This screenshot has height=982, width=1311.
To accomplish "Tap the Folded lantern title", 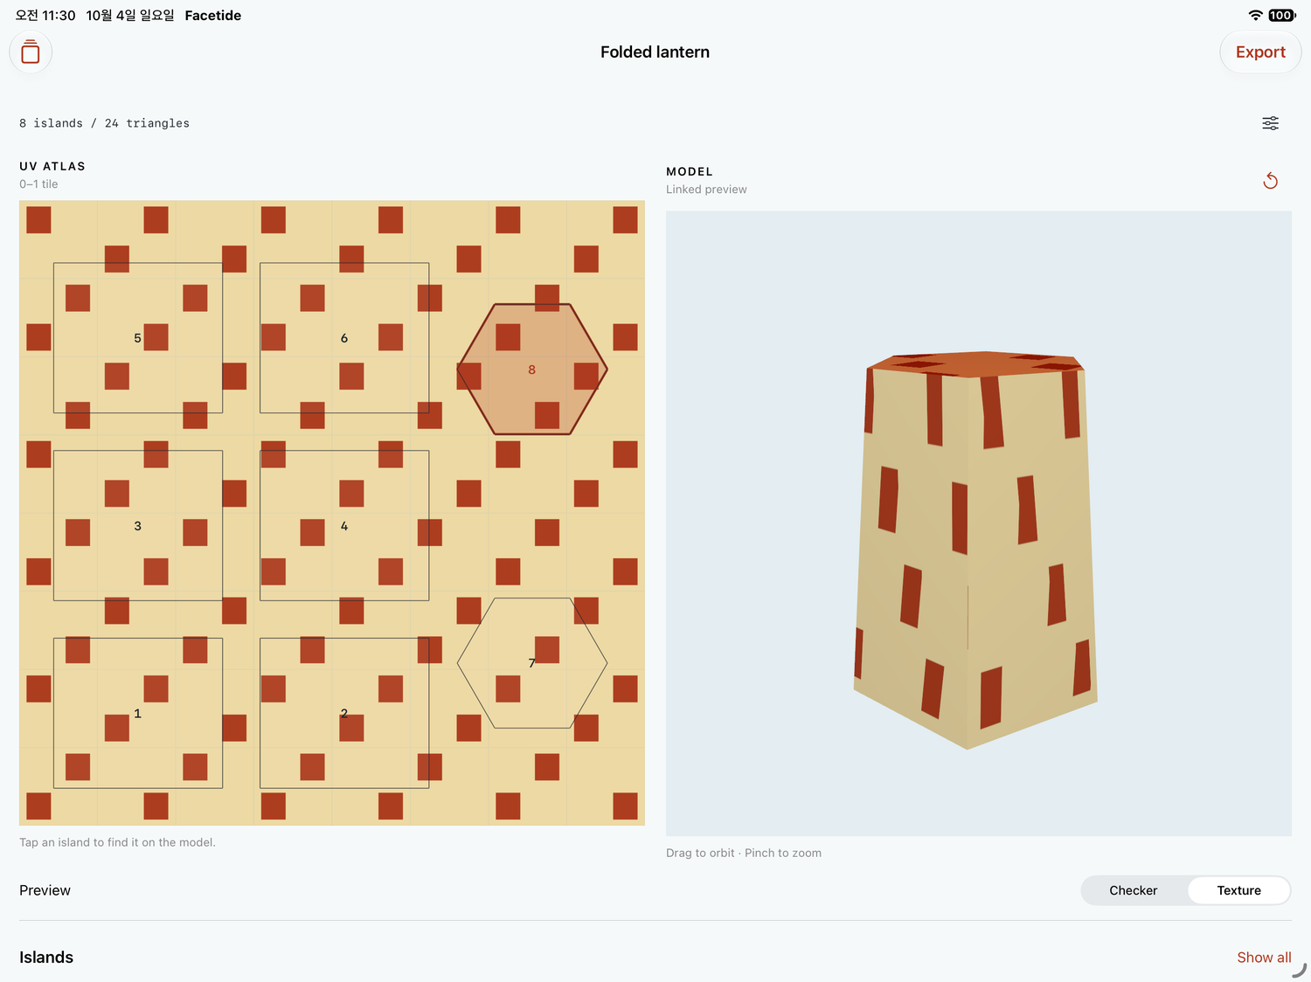I will click(x=655, y=52).
